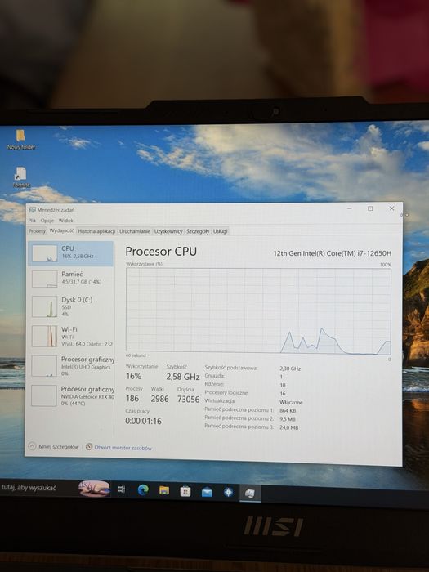
Task: Open Intel UHD Graphics GPU entry
Action: click(x=71, y=366)
